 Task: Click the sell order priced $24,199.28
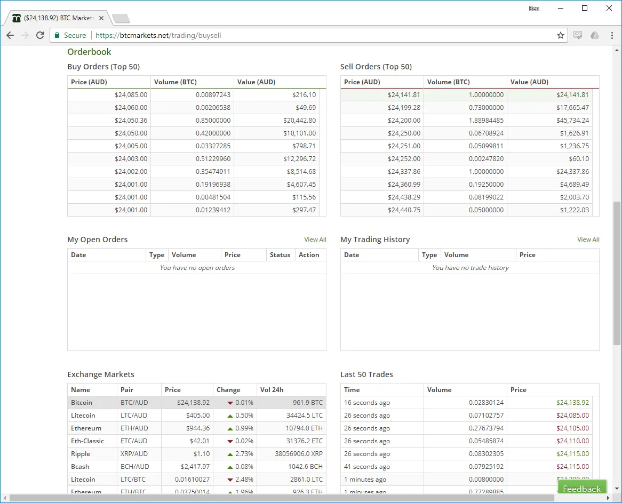tap(404, 108)
